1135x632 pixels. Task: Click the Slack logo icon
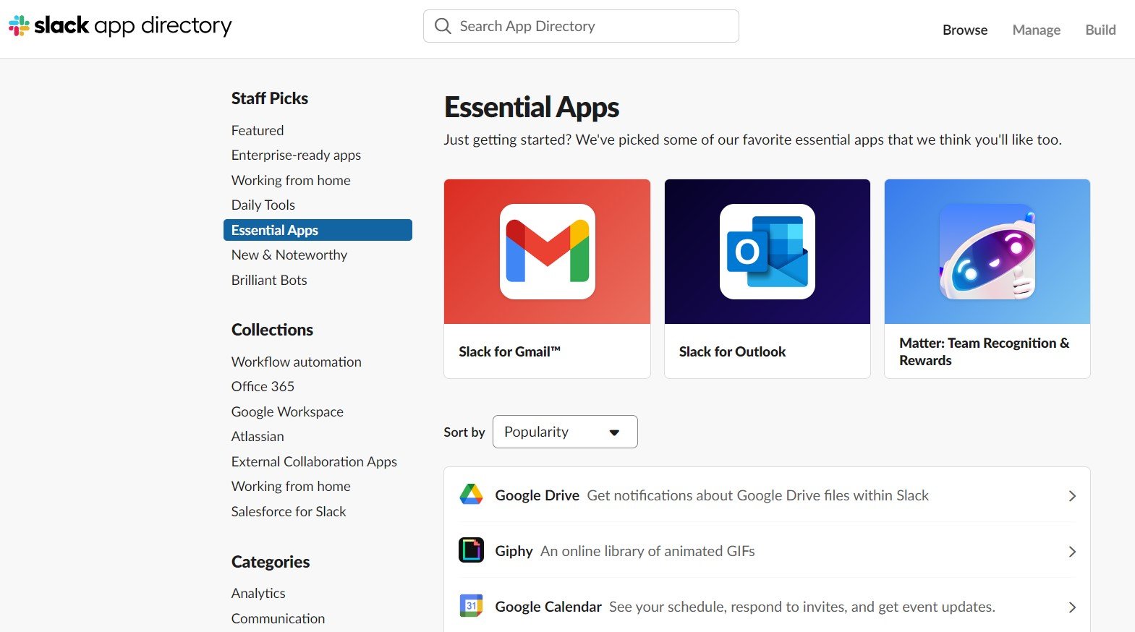[x=19, y=26]
